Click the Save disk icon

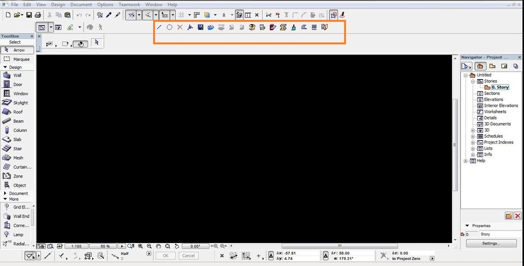29,15
